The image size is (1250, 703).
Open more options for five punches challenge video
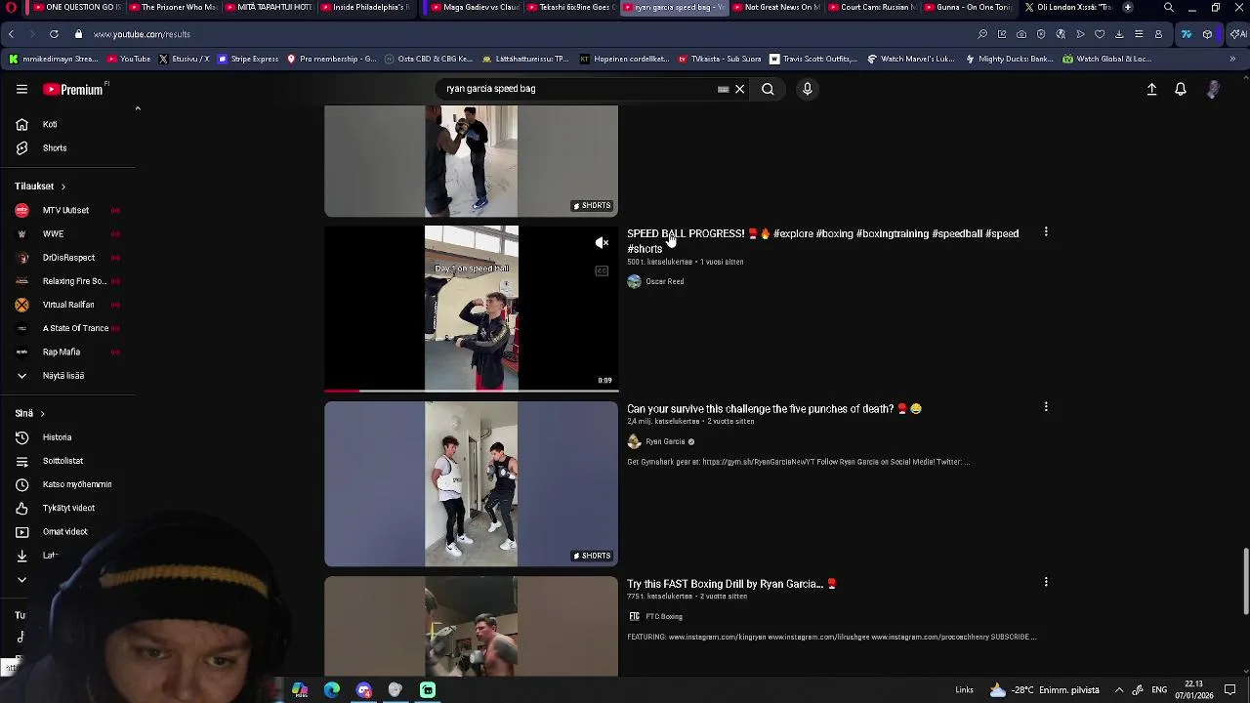(1046, 407)
